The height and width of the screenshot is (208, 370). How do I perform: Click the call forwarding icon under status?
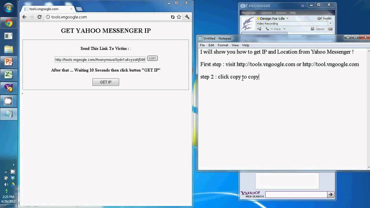[x=259, y=29]
